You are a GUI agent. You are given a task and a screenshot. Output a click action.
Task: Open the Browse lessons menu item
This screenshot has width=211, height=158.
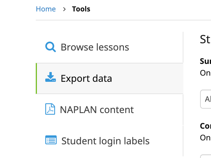95,47
